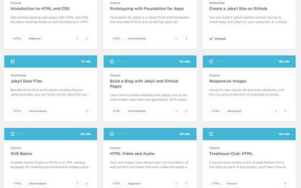Click the book icon on Responsive Images header

(211, 62)
